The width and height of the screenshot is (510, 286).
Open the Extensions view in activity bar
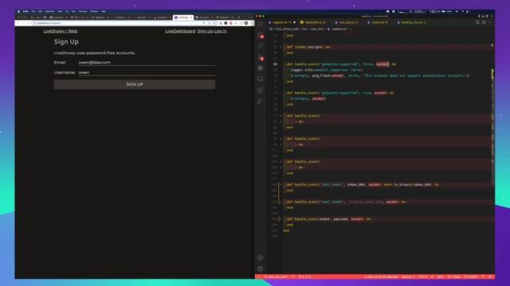pos(261,90)
